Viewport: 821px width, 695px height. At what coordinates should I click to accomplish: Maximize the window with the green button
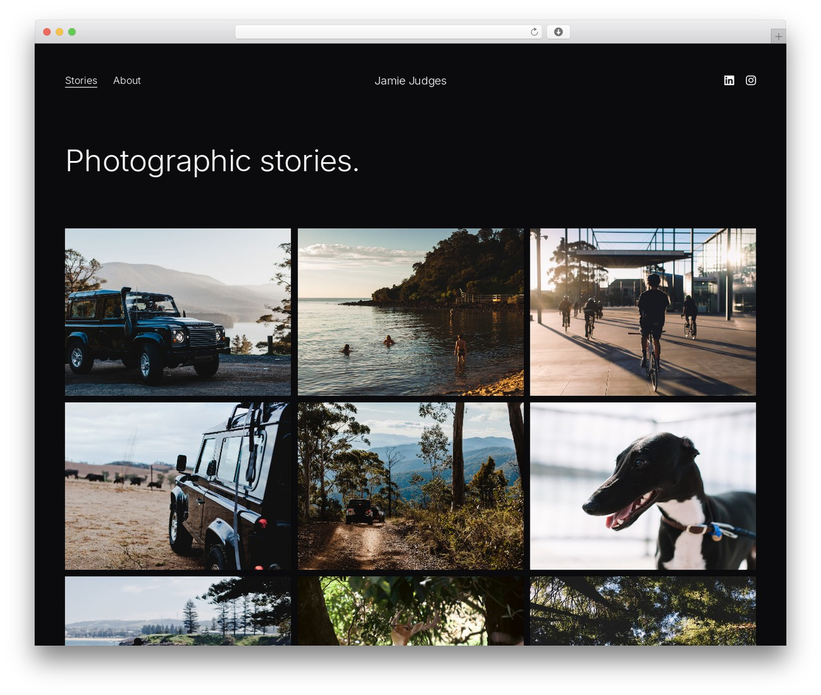[x=72, y=32]
